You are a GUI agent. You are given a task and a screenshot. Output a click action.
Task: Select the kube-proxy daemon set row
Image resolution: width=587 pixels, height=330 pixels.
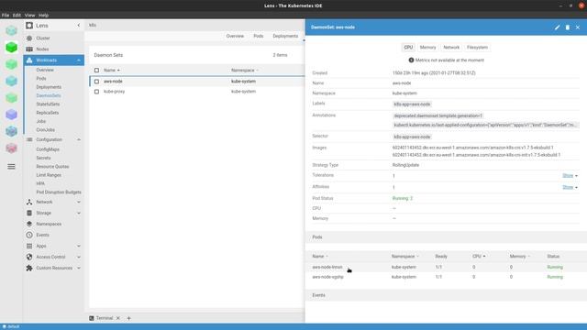coord(197,92)
